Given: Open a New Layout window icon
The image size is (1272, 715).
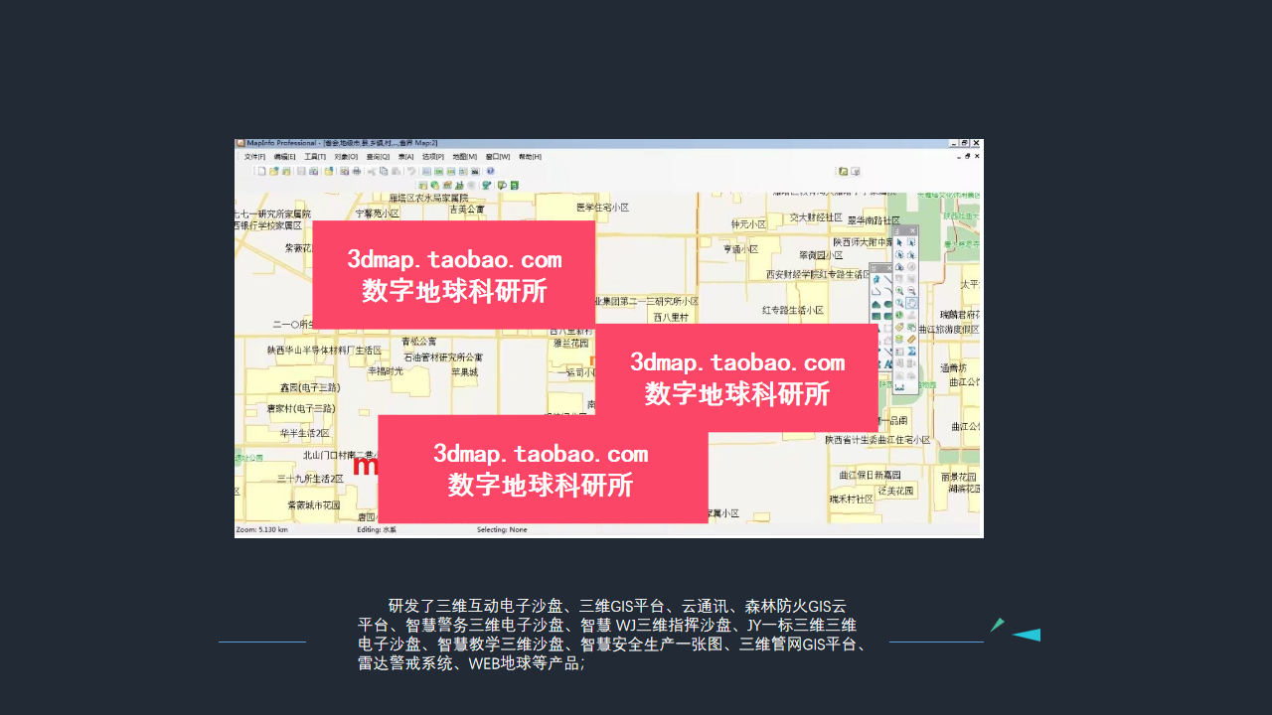Looking at the screenshot, I should (x=462, y=171).
